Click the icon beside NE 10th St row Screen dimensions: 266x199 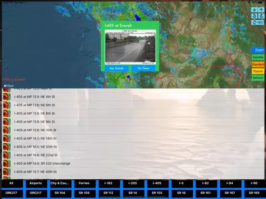click(7, 130)
